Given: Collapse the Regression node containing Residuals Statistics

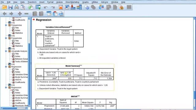Looking at the screenshot, I should pos(6,88).
